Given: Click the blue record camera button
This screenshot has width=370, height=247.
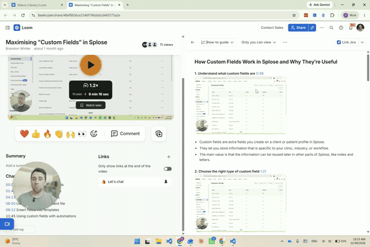Looking at the screenshot, I should (7, 224).
